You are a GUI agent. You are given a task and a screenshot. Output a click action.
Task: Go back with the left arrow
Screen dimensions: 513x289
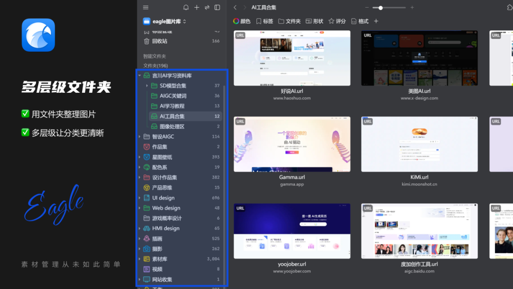pyautogui.click(x=235, y=8)
